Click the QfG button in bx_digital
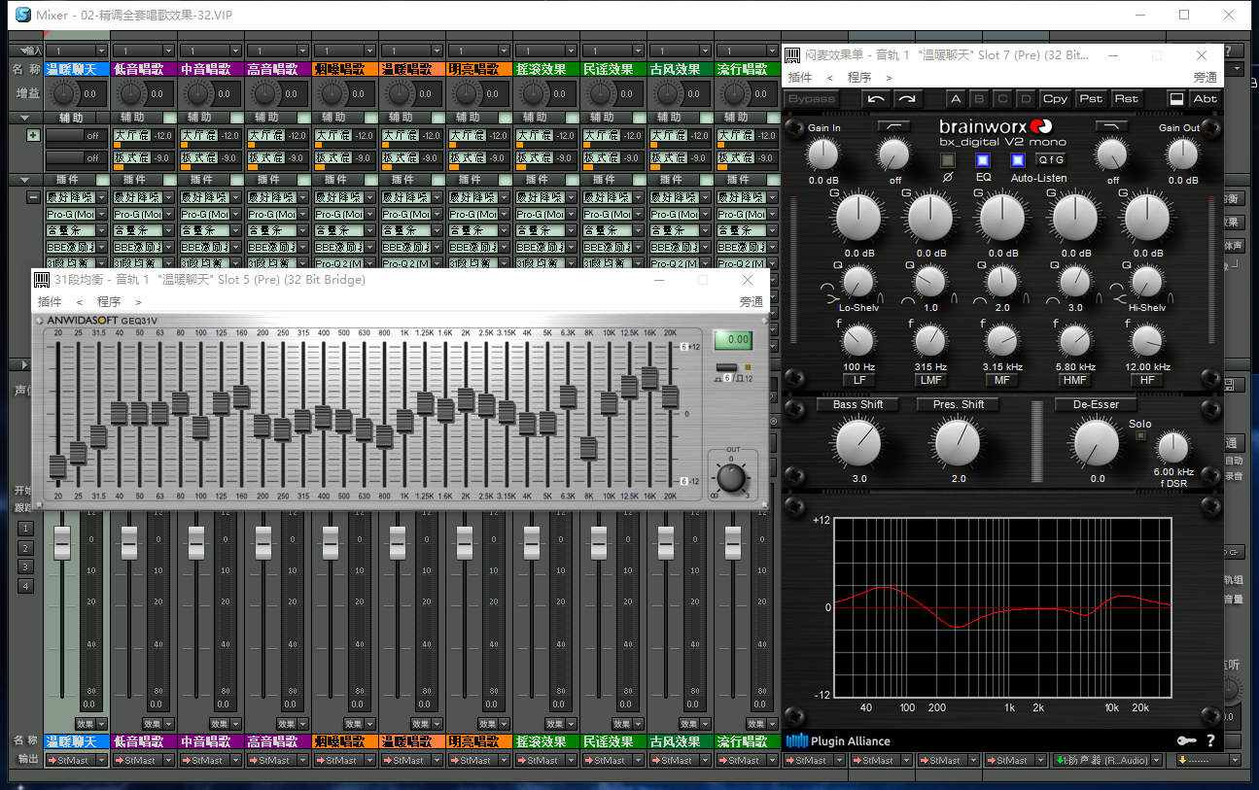 [1052, 160]
